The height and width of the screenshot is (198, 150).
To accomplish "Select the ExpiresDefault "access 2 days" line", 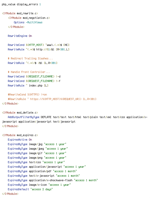I will 30,189.
